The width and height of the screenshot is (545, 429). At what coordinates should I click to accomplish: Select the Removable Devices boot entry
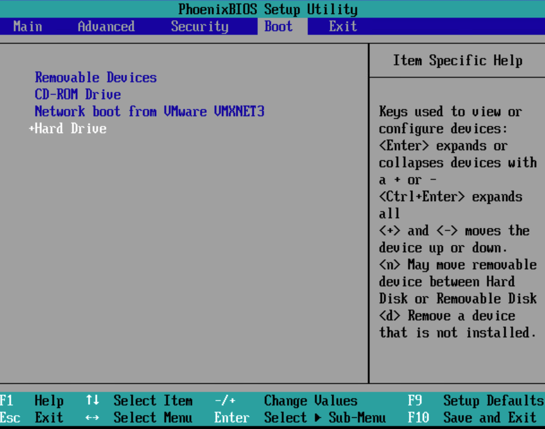(x=96, y=77)
